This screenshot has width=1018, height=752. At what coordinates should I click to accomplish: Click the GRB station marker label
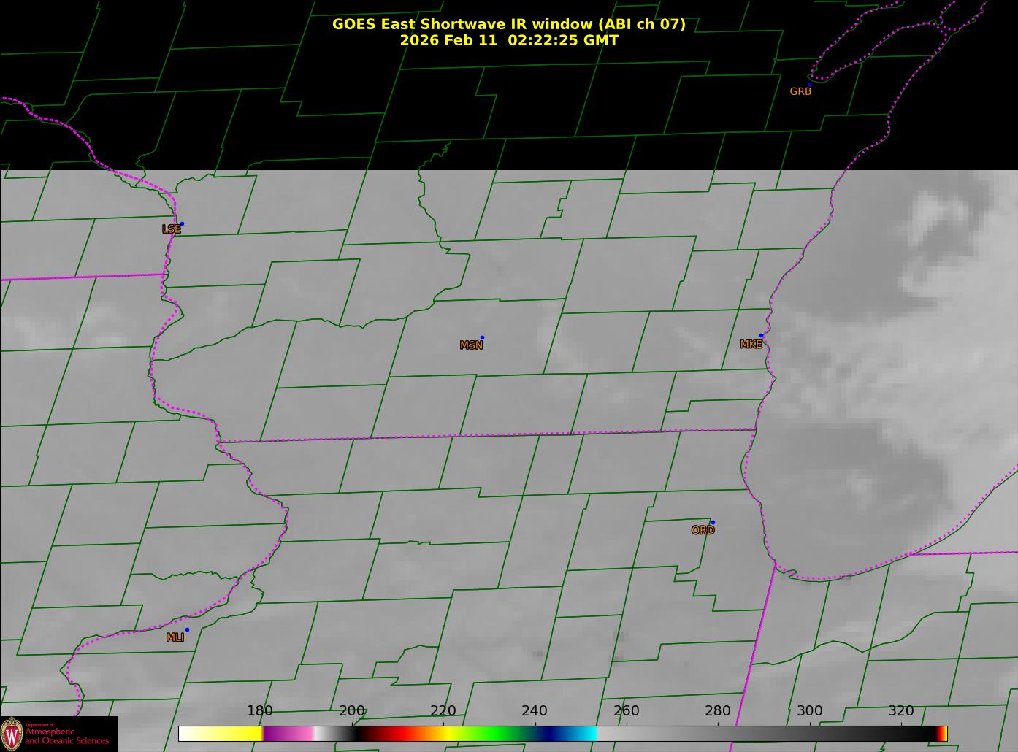click(x=800, y=91)
